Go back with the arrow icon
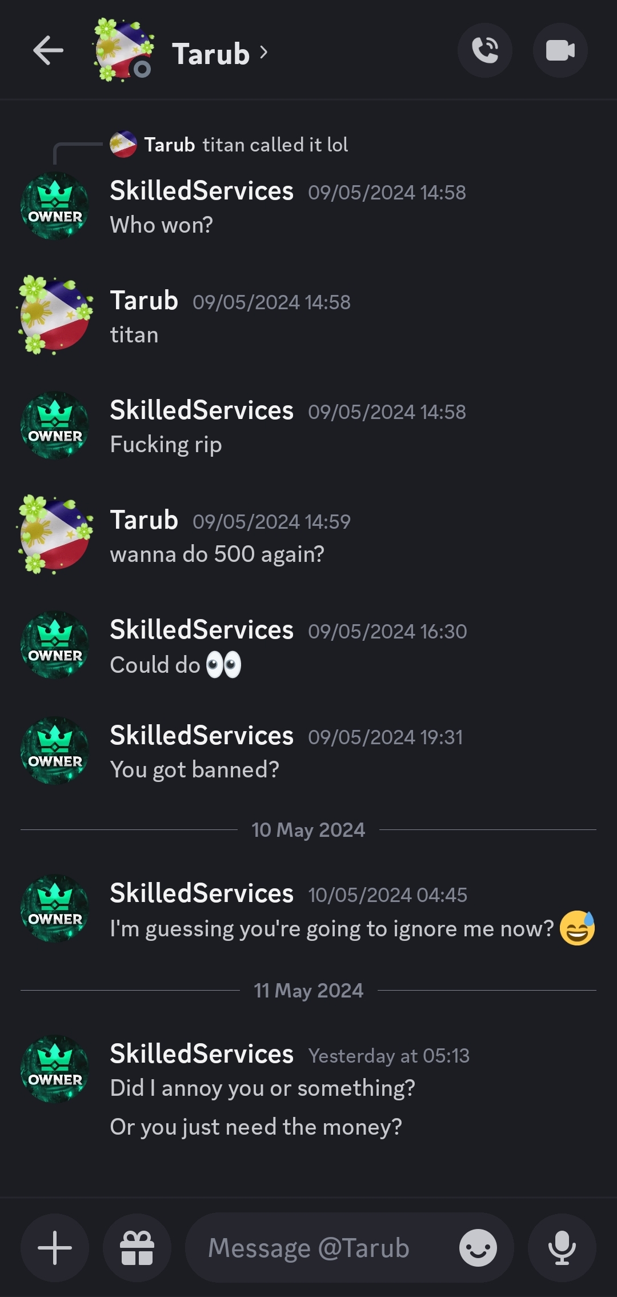The width and height of the screenshot is (617, 1297). click(x=48, y=51)
